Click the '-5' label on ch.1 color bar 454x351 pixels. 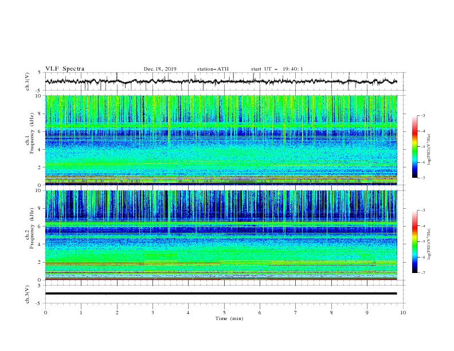click(422, 147)
